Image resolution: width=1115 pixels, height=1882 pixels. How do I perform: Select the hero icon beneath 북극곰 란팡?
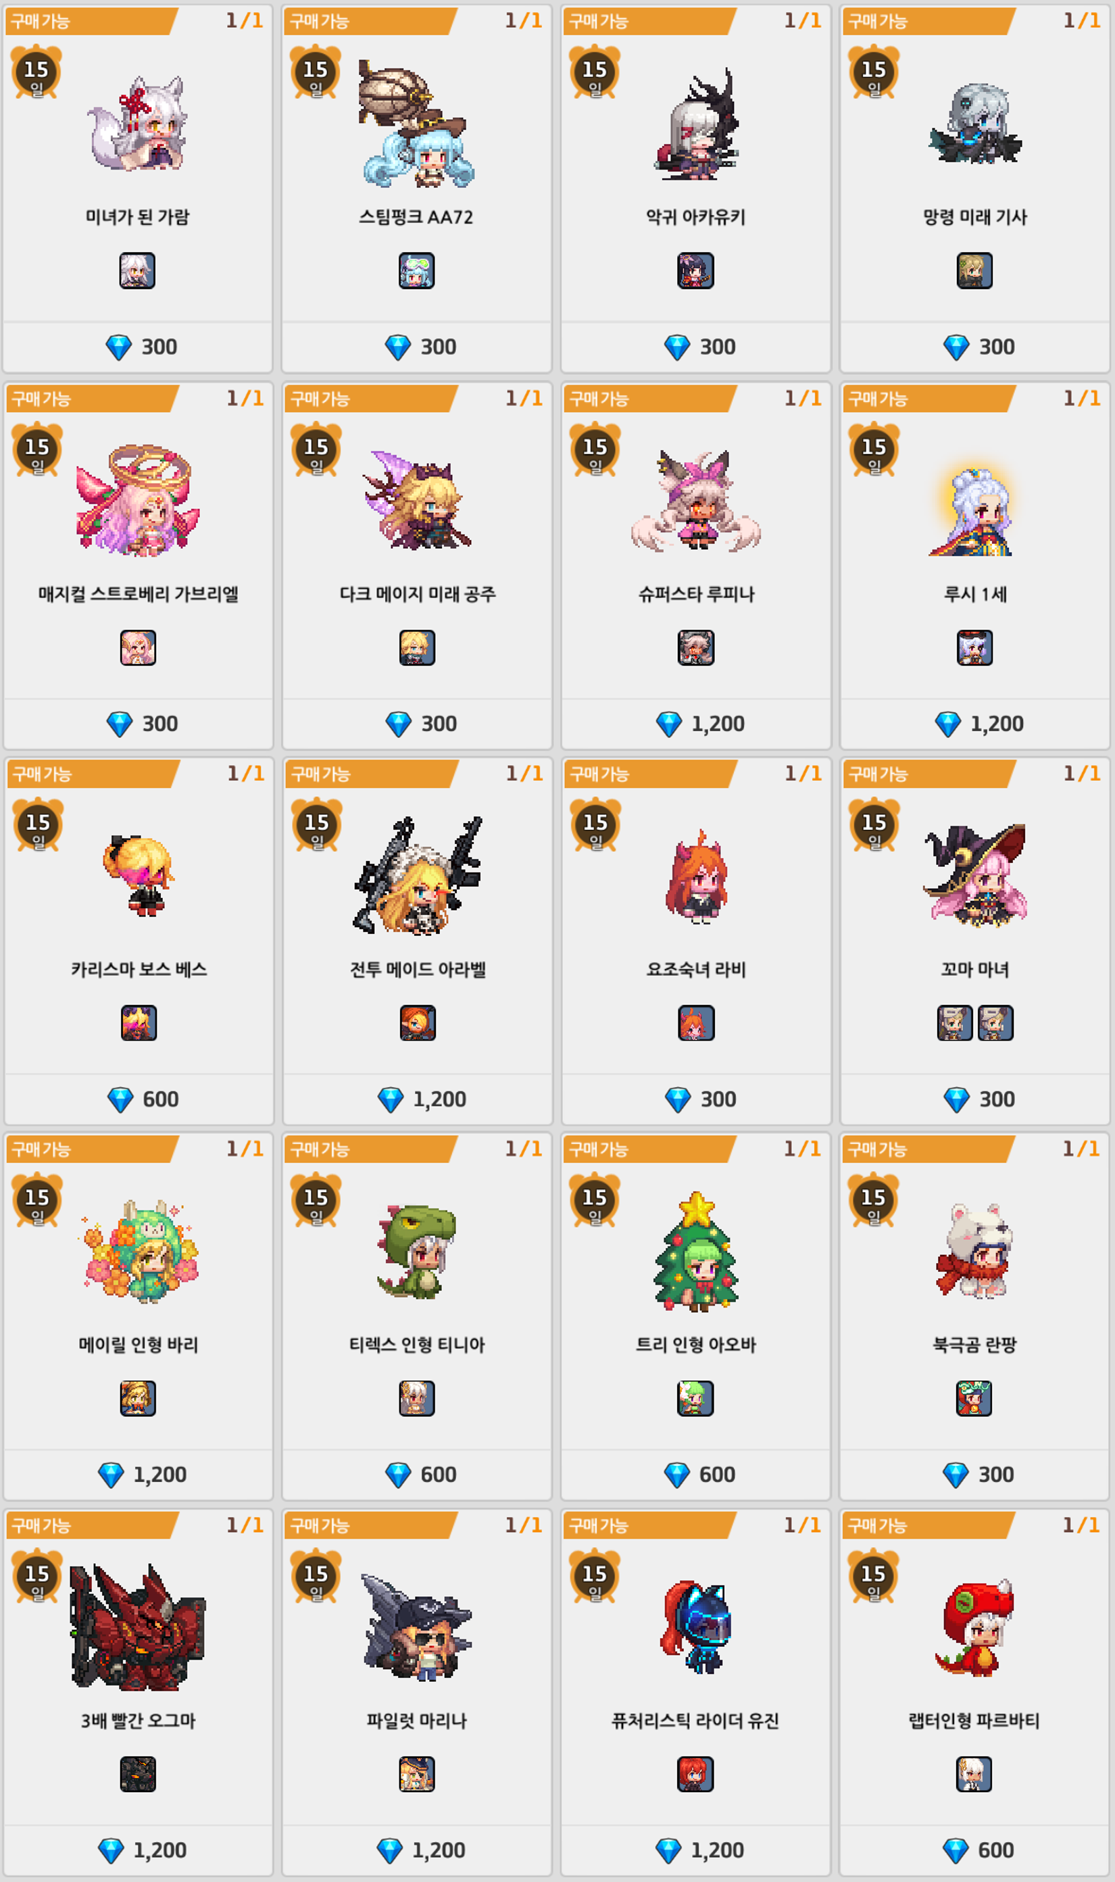974,1398
